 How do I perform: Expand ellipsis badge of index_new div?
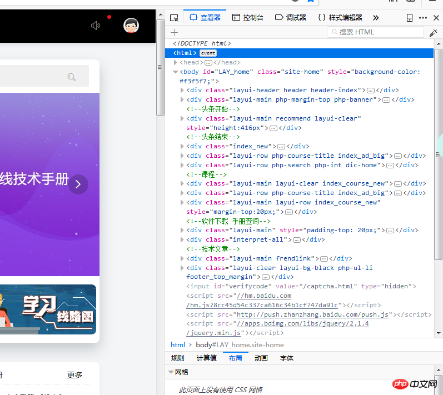tap(281, 147)
